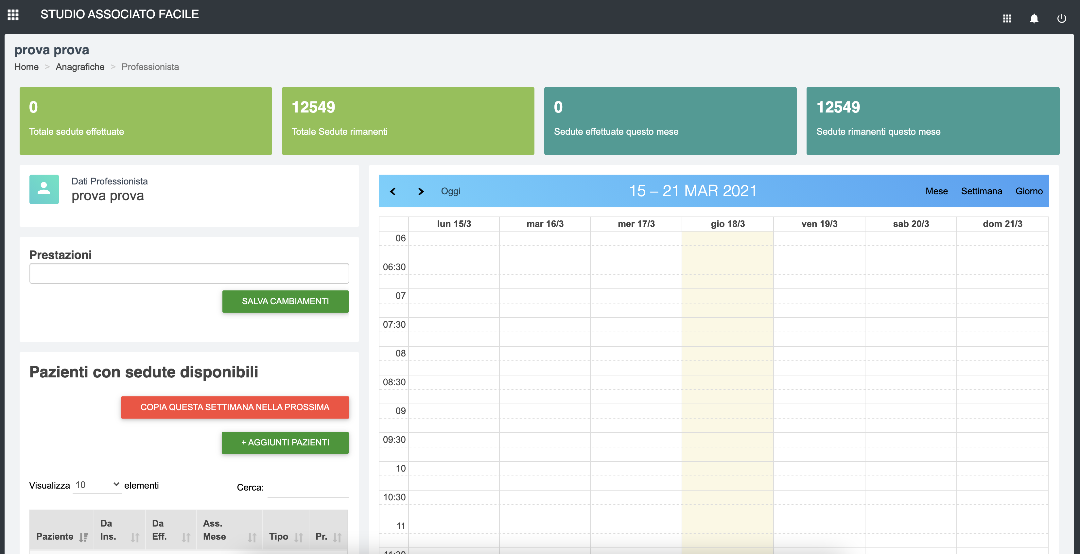
Task: Click Salva Cambiamenti button
Action: [286, 301]
